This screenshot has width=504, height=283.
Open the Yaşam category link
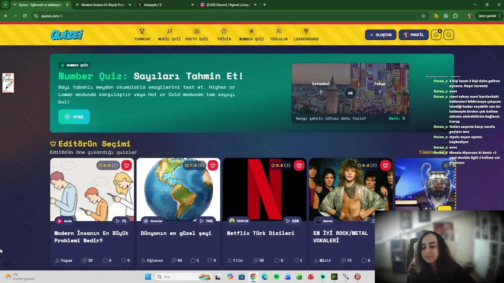coord(63,260)
